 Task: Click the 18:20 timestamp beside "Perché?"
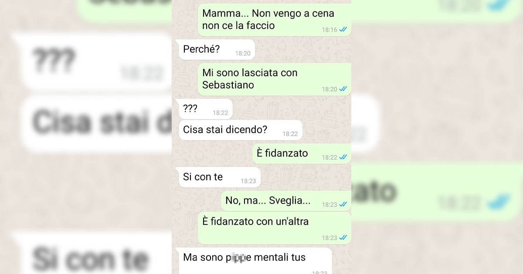[x=243, y=53]
